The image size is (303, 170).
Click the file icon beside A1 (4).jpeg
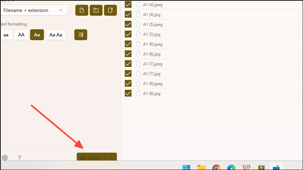(x=138, y=4)
